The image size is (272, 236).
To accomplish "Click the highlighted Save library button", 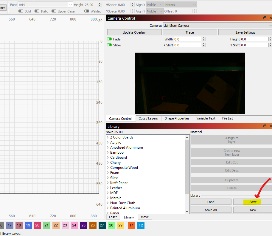I will point(253,202).
